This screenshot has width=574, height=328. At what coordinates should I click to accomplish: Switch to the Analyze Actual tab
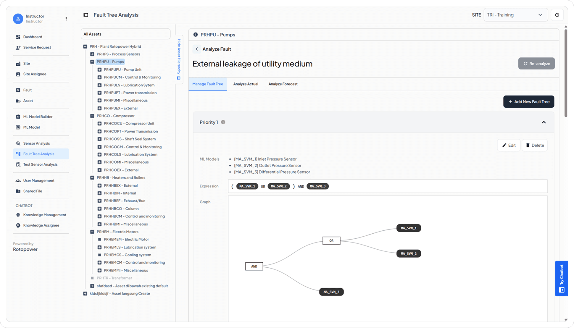[246, 84]
